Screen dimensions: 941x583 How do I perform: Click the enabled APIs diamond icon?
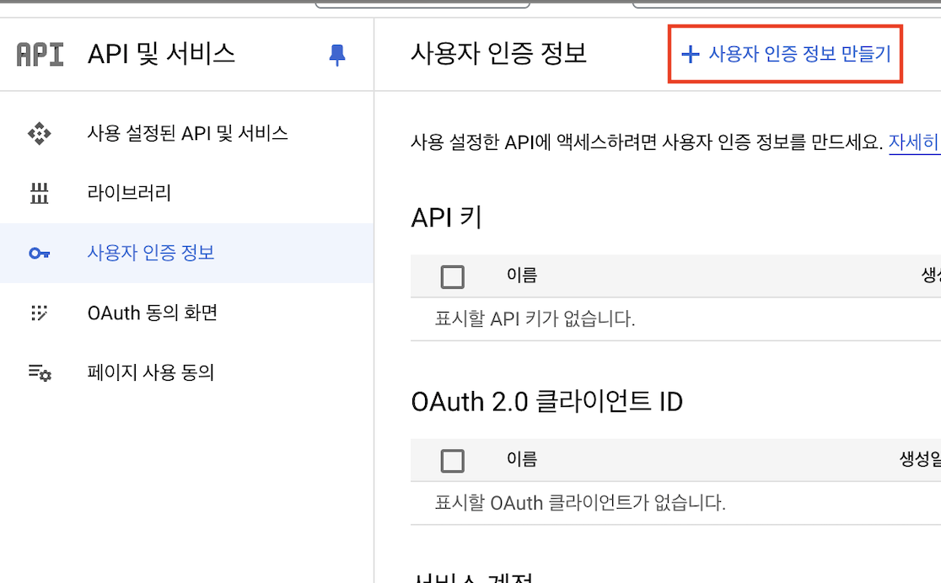point(40,133)
